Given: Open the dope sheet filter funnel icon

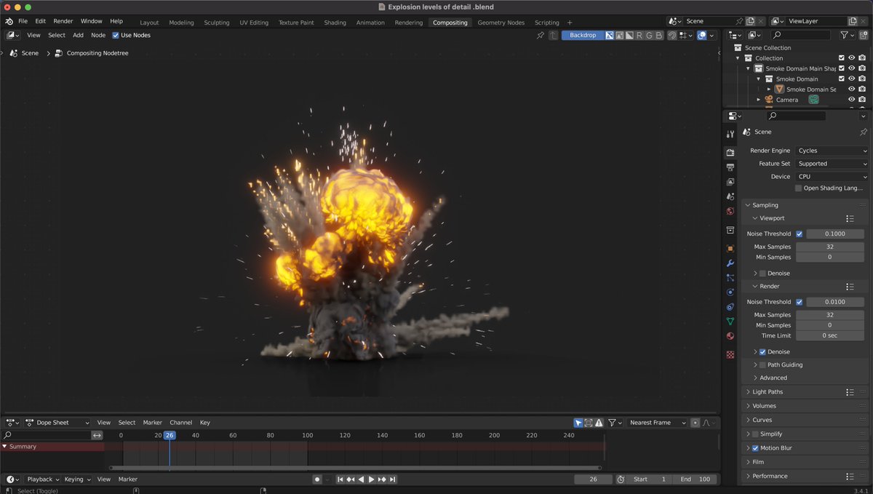Looking at the screenshot, I should [613, 422].
